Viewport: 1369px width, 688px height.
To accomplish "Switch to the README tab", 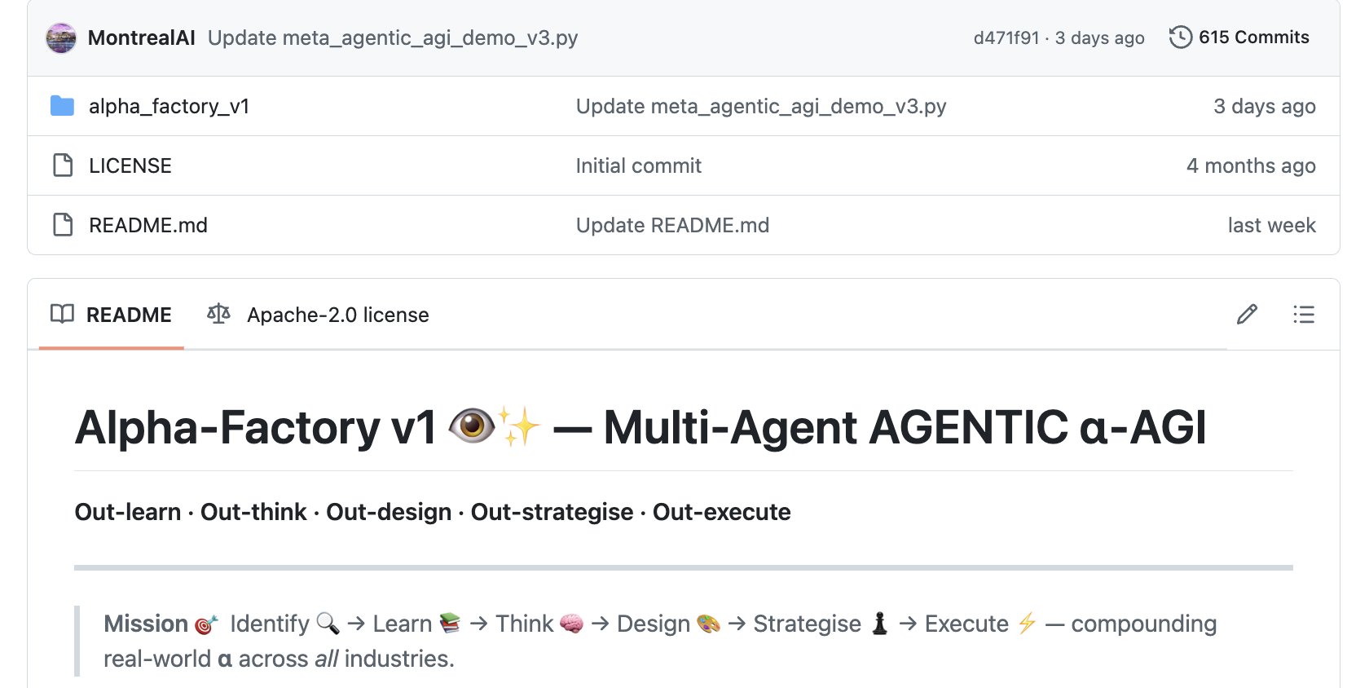I will (112, 315).
